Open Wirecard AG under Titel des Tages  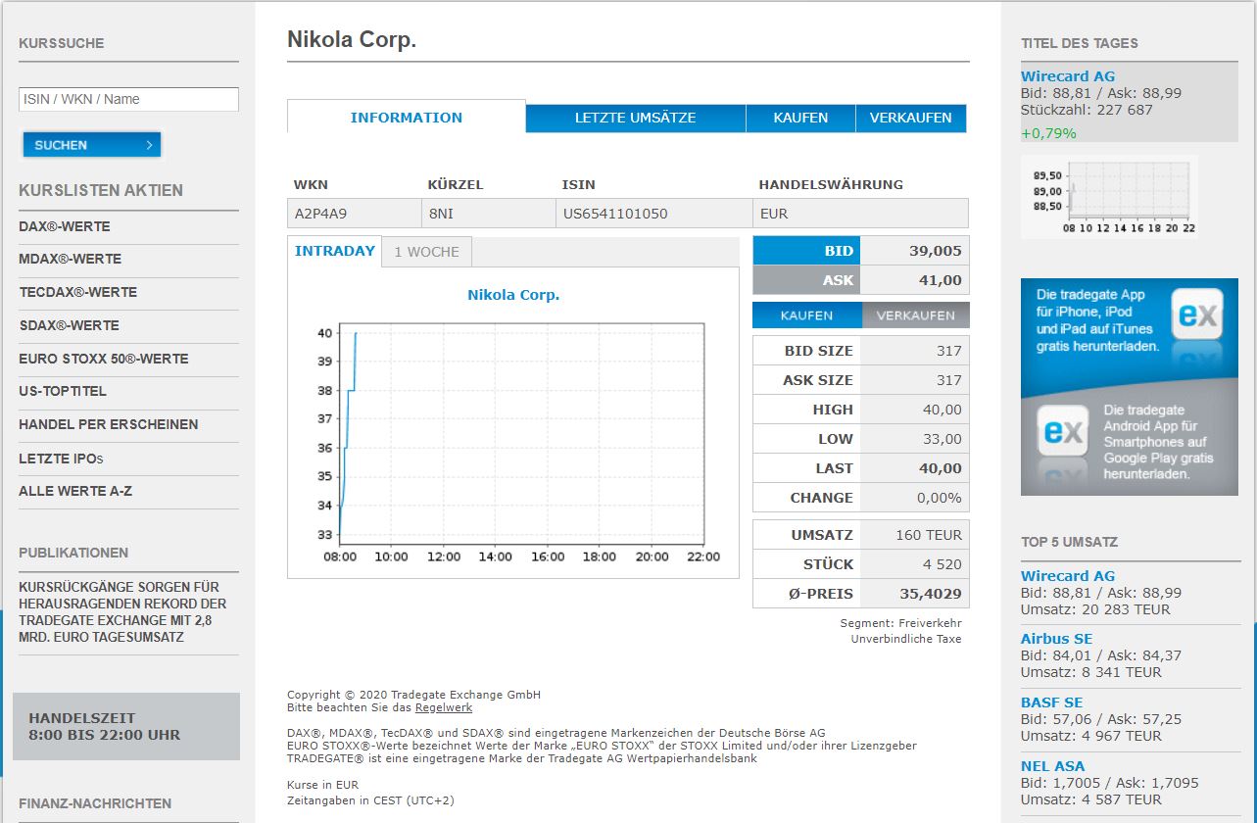pyautogui.click(x=1068, y=76)
